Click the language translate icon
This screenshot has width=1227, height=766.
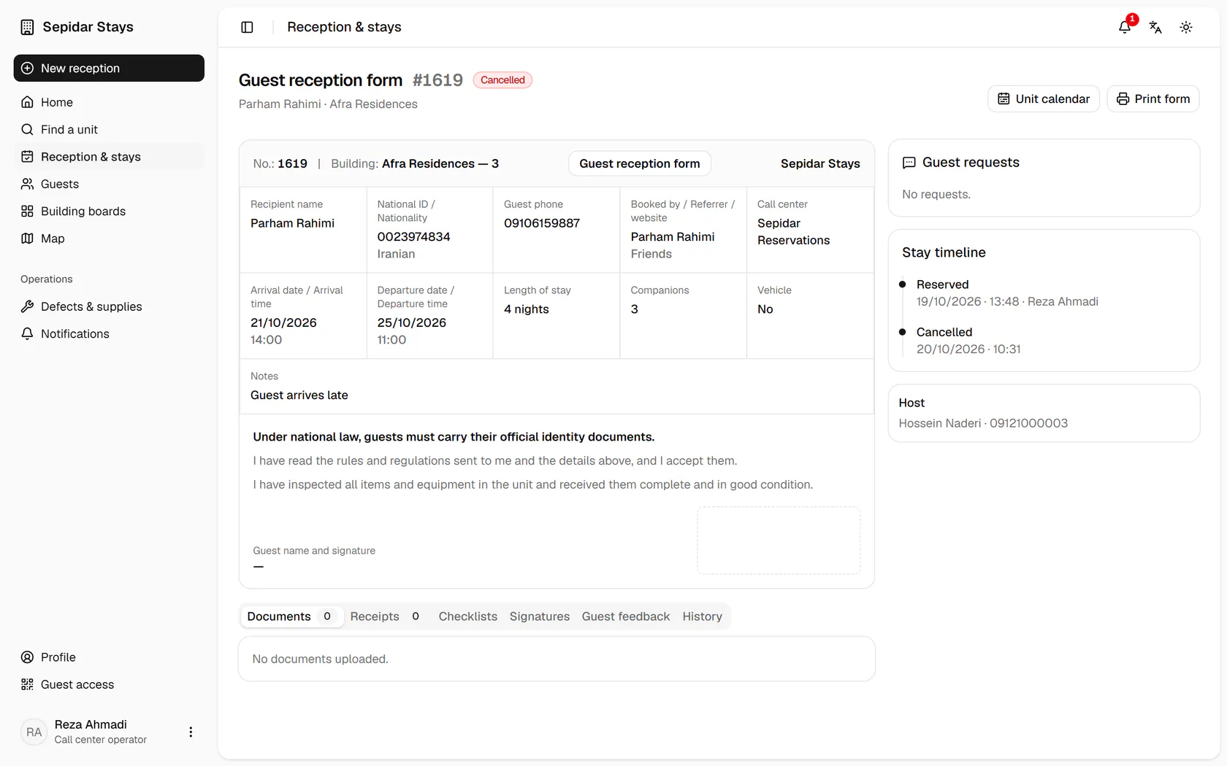click(x=1155, y=27)
